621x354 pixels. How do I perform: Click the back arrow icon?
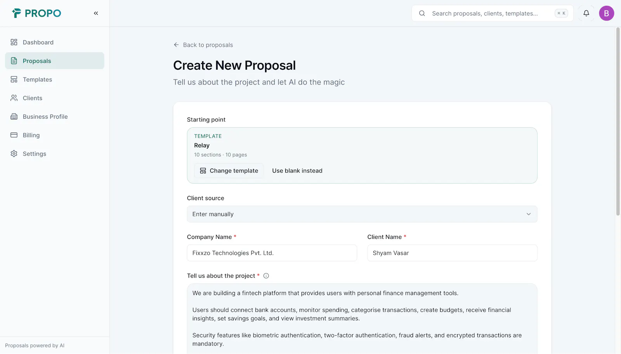tap(176, 45)
